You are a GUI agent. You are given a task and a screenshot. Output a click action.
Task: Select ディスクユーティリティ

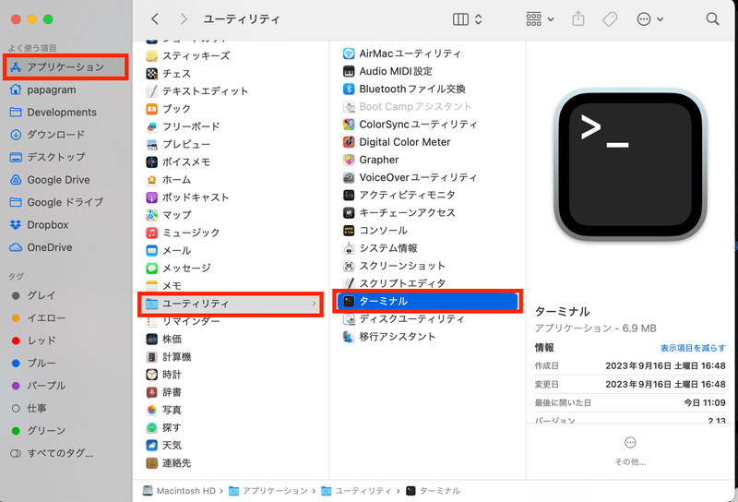404,319
